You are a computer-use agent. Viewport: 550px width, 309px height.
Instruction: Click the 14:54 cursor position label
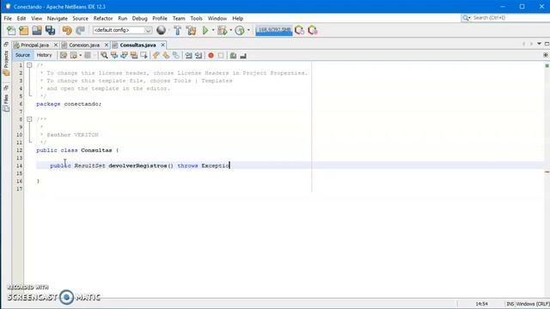pos(481,304)
